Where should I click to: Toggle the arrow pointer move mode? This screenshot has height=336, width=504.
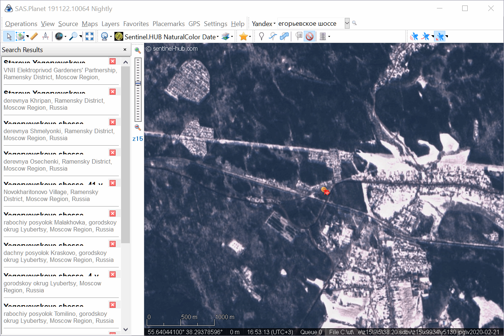9,36
